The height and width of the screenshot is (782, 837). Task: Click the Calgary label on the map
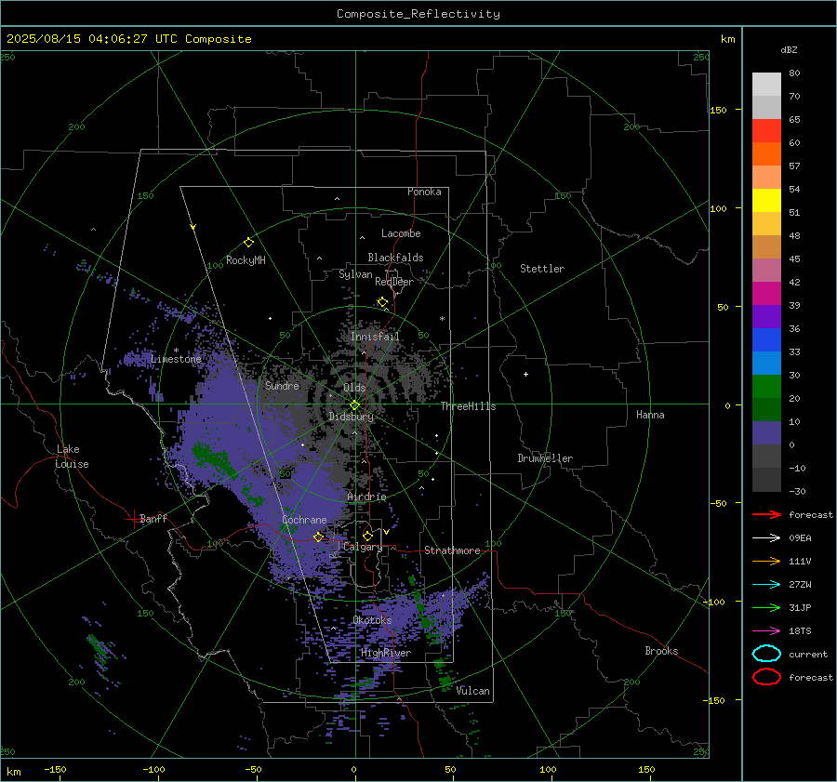click(x=363, y=547)
